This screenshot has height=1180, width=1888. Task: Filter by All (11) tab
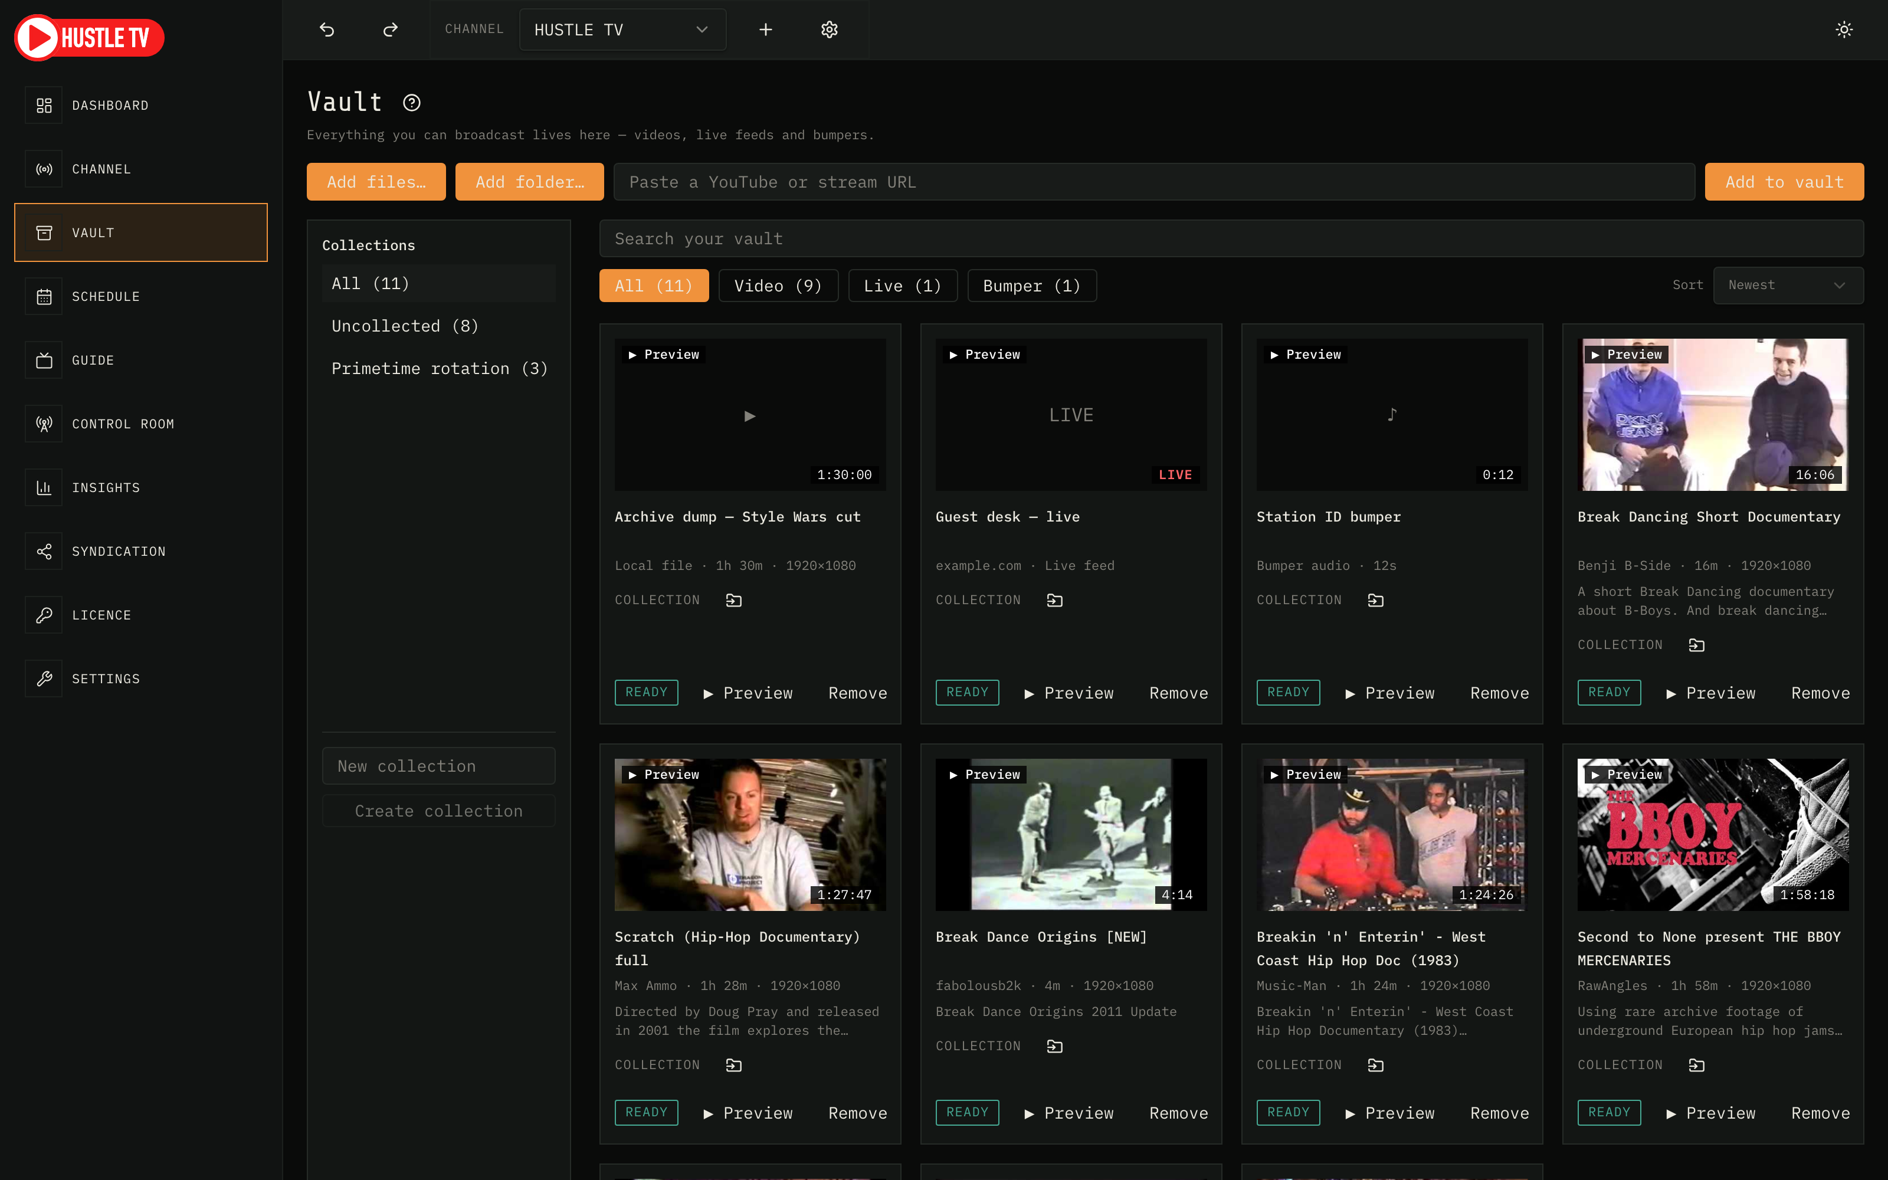click(654, 286)
